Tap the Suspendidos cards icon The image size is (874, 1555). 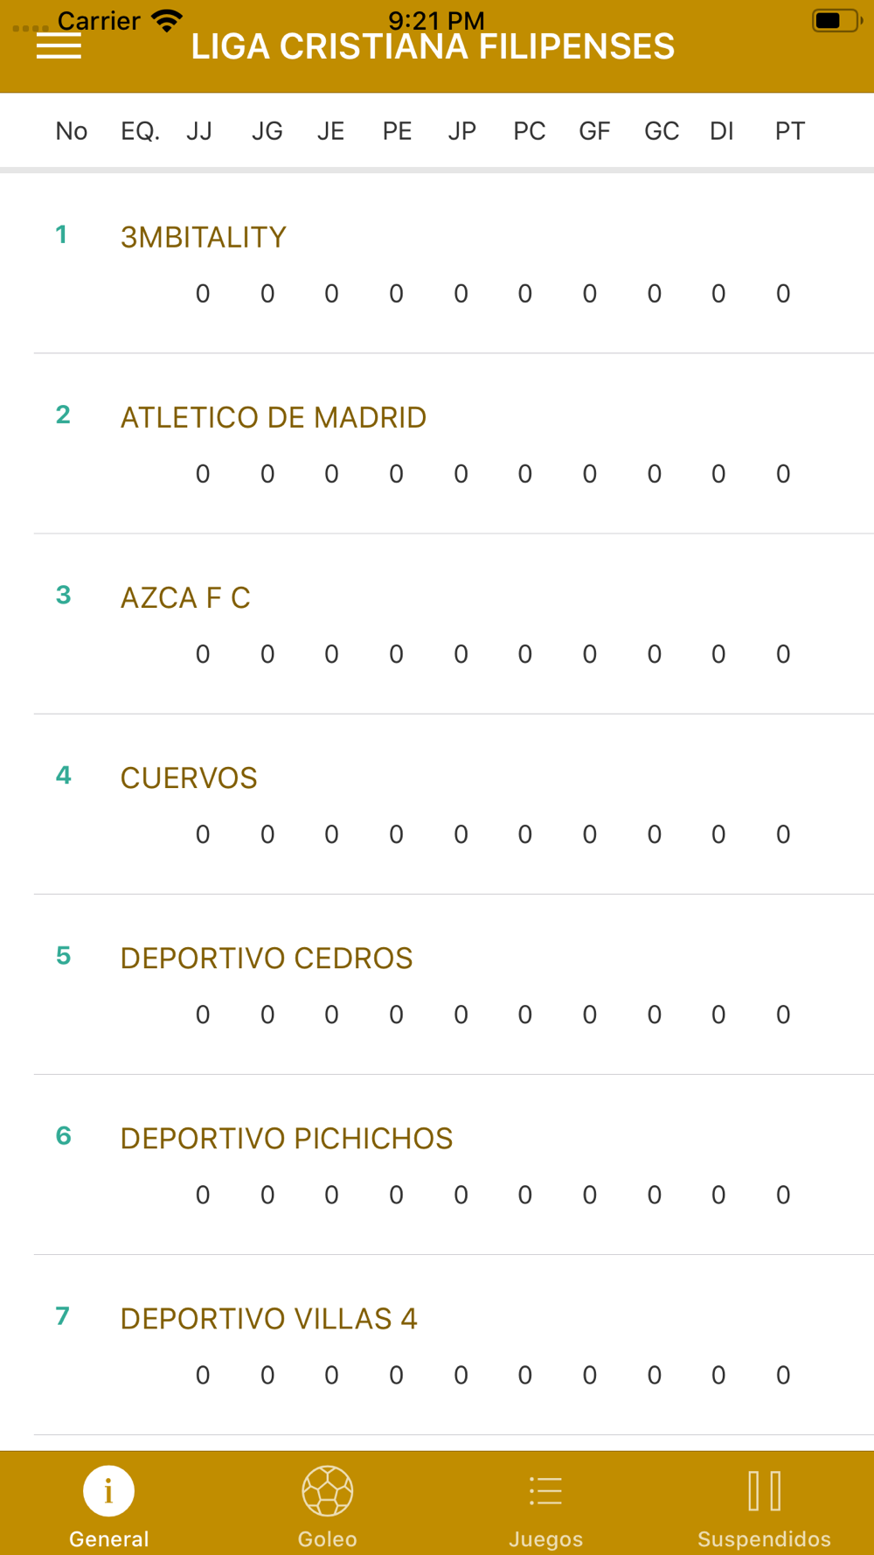tap(764, 1491)
